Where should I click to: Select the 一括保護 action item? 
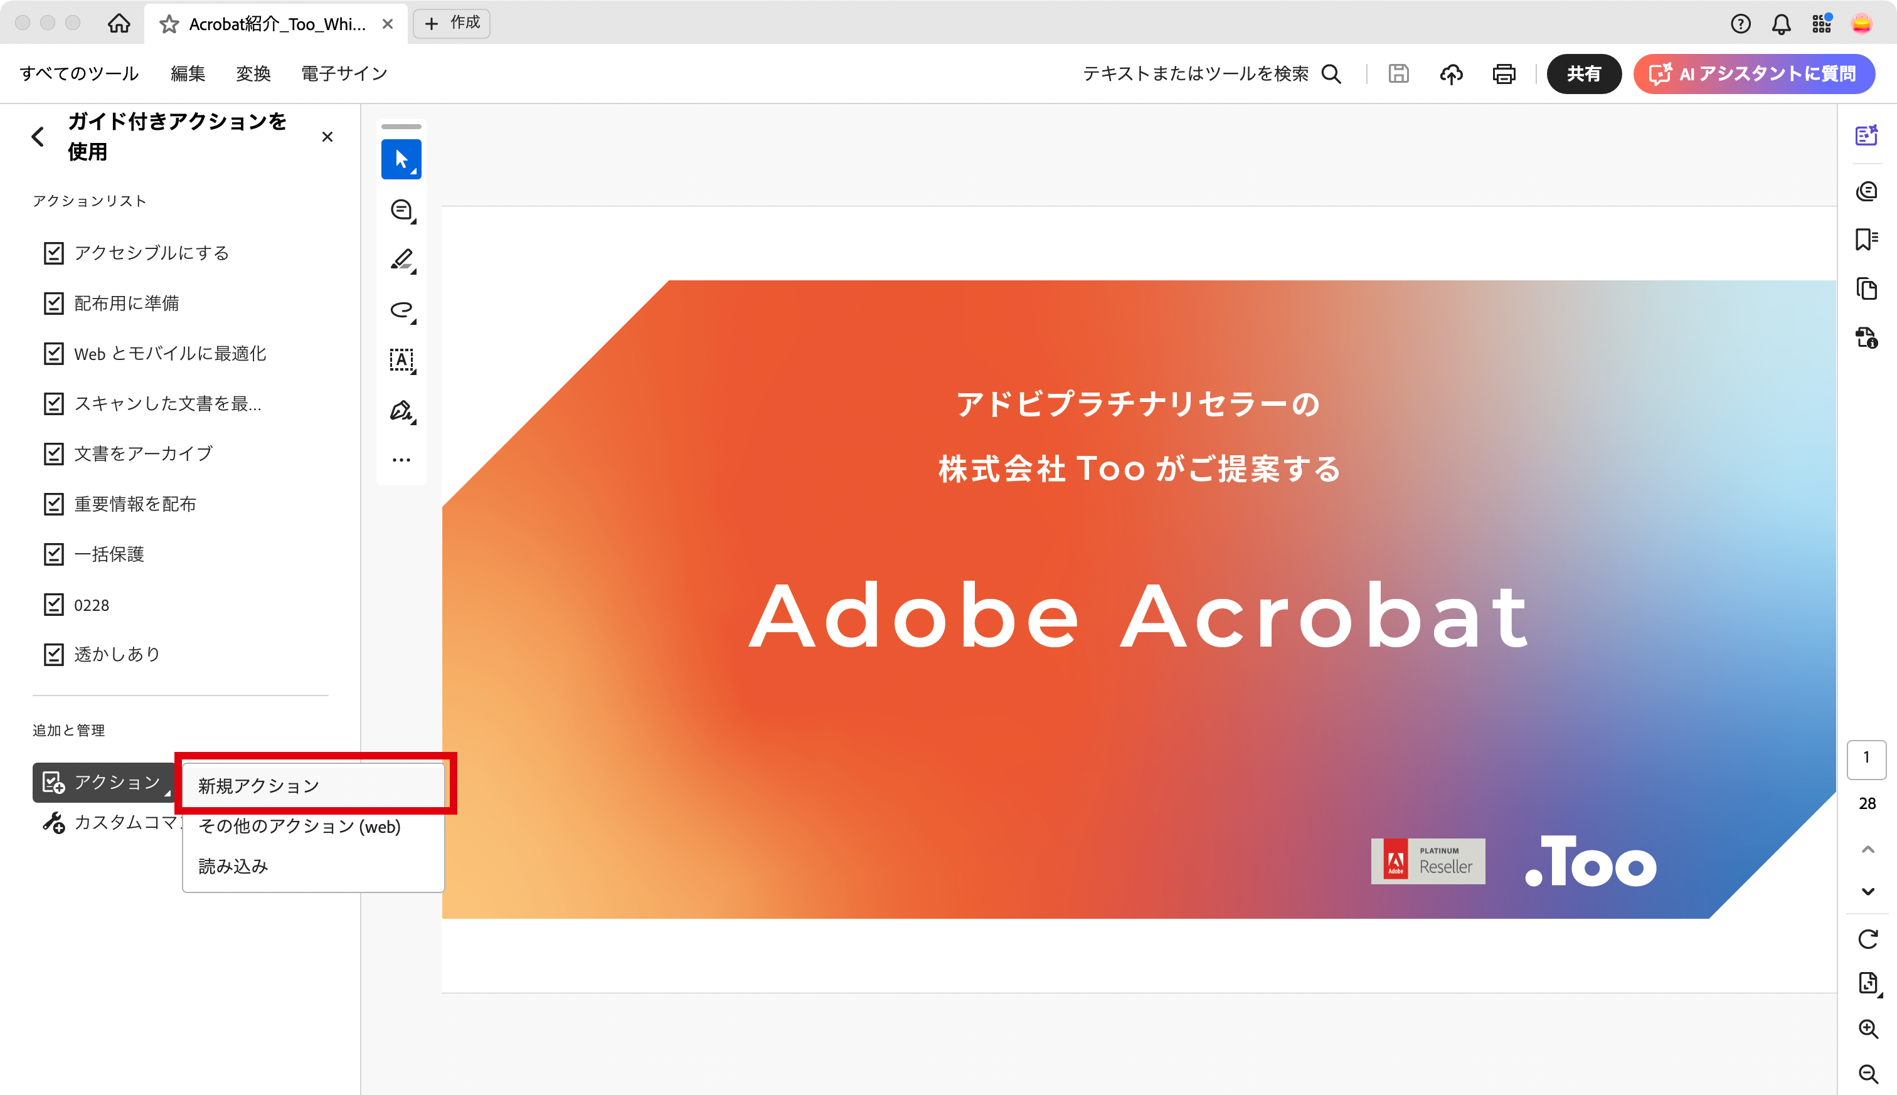tap(109, 555)
